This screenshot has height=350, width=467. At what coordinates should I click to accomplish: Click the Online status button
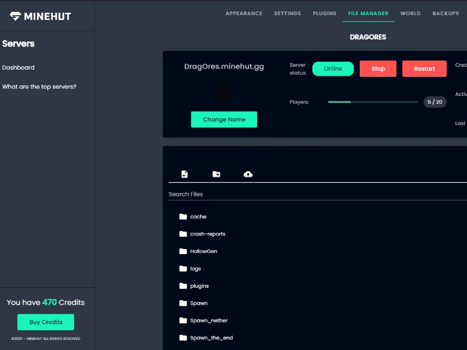tap(333, 69)
